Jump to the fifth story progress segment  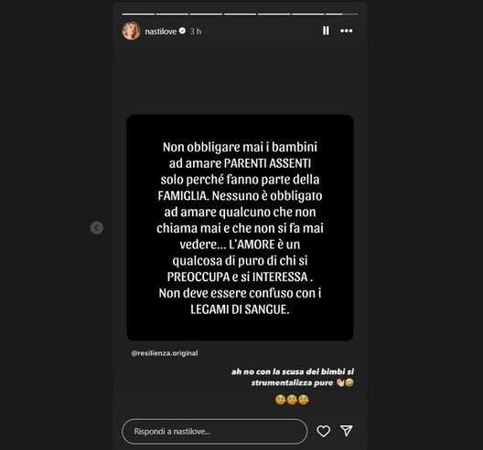point(274,14)
